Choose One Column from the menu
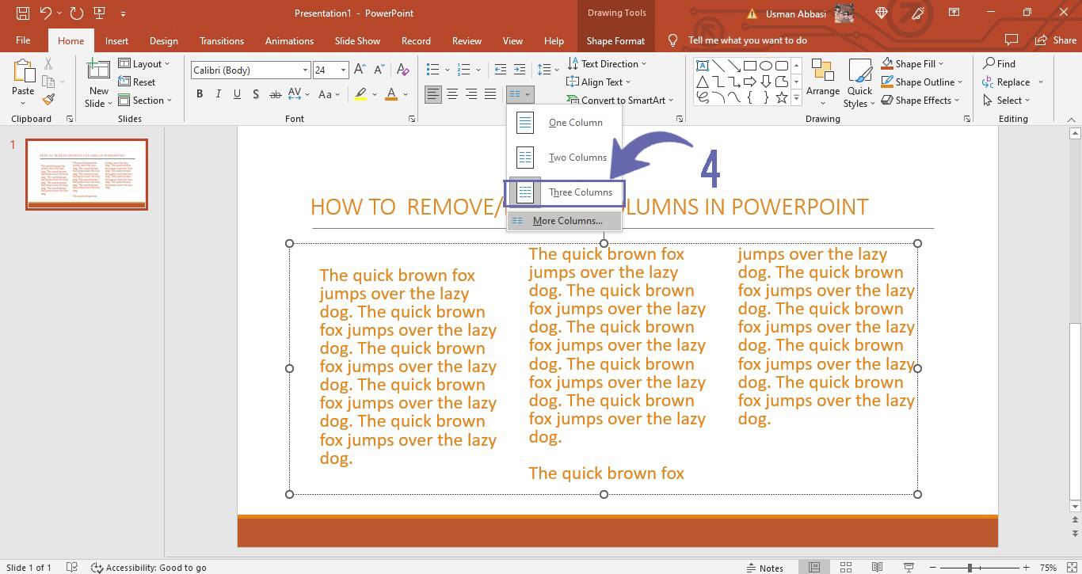1082x574 pixels. 564,123
